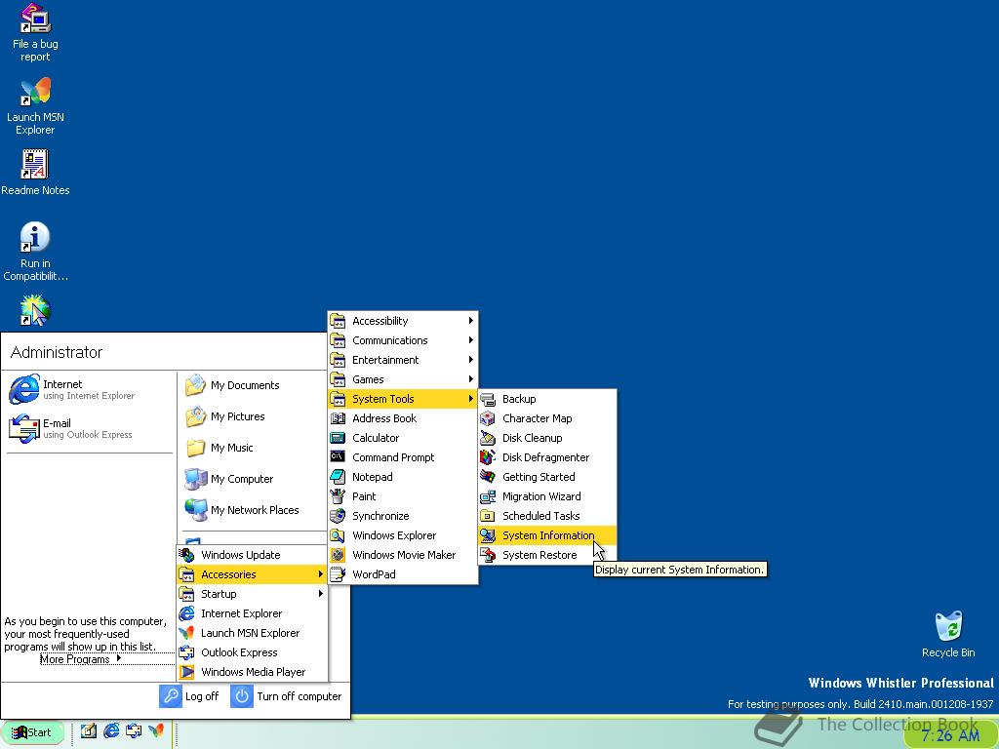
Task: Expand the Games submenu
Action: [403, 379]
